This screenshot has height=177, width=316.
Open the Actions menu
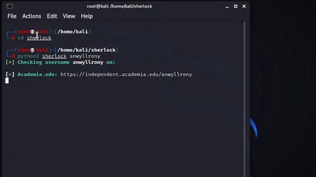(32, 16)
